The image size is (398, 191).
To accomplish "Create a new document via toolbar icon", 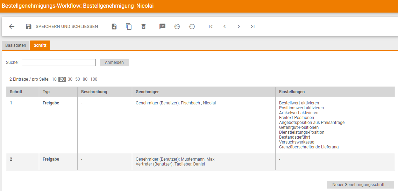I will 114,27.
